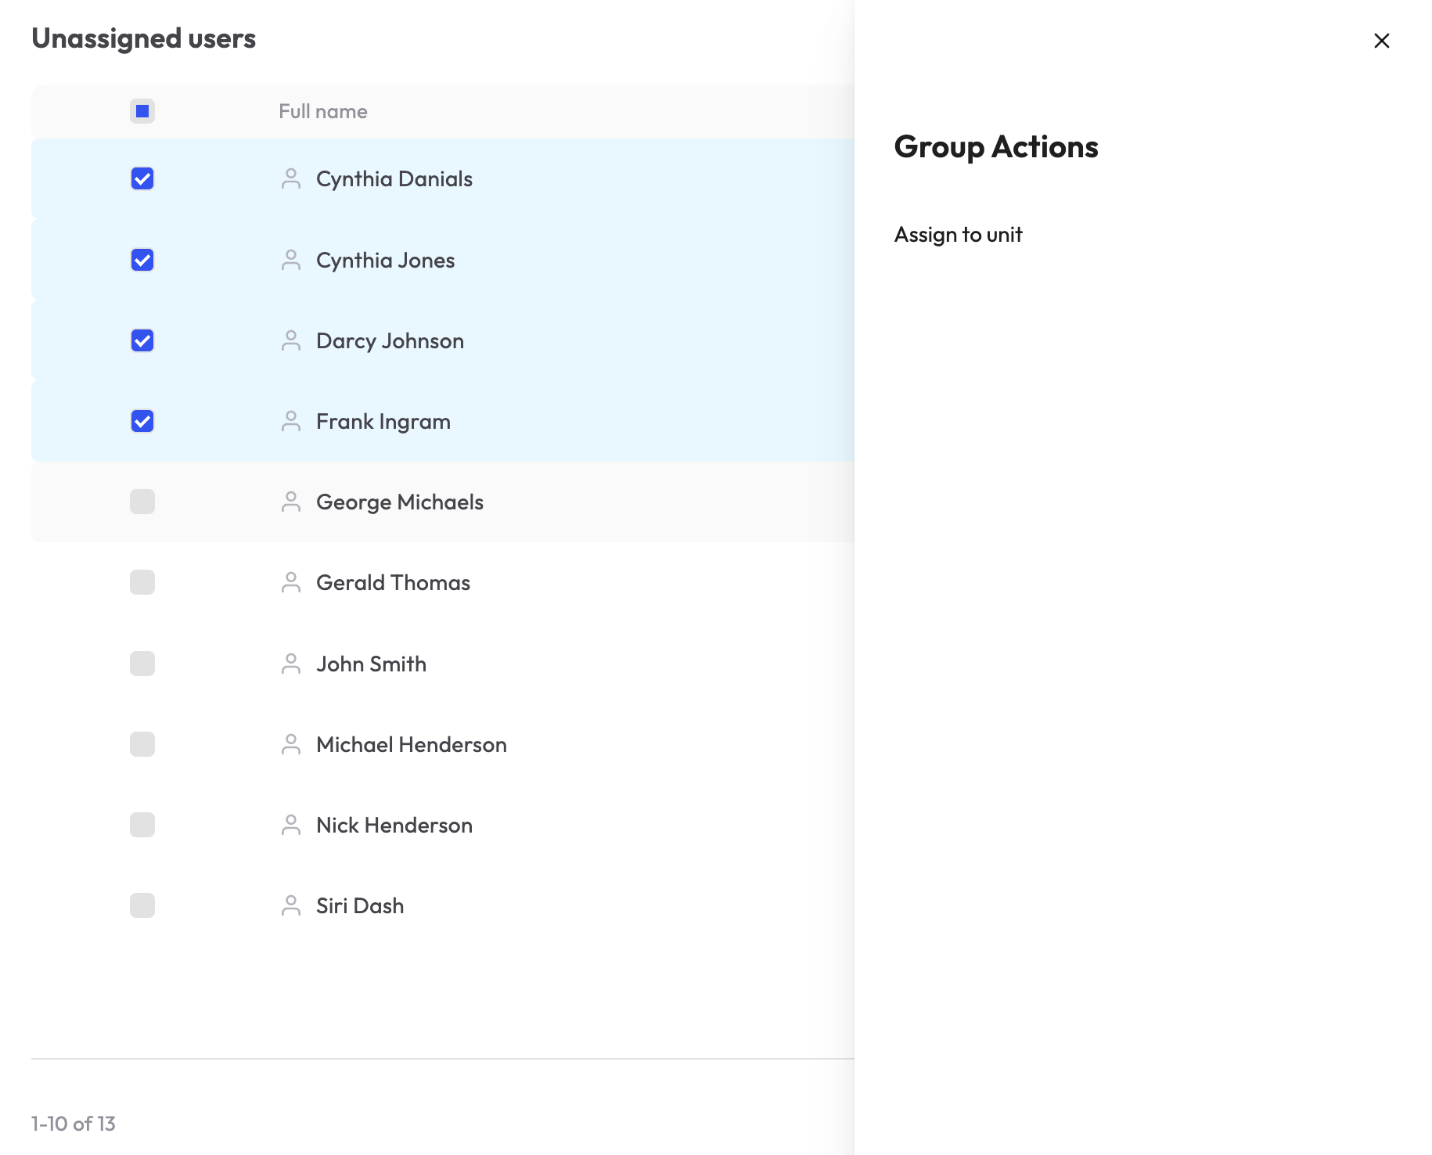Select the name John Smith

coord(371,664)
